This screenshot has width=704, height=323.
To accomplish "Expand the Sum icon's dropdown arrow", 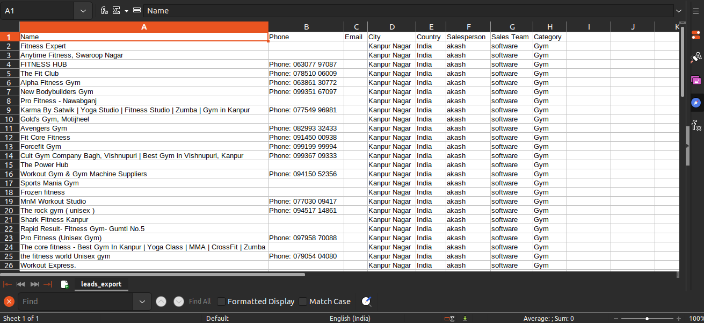I will [126, 11].
